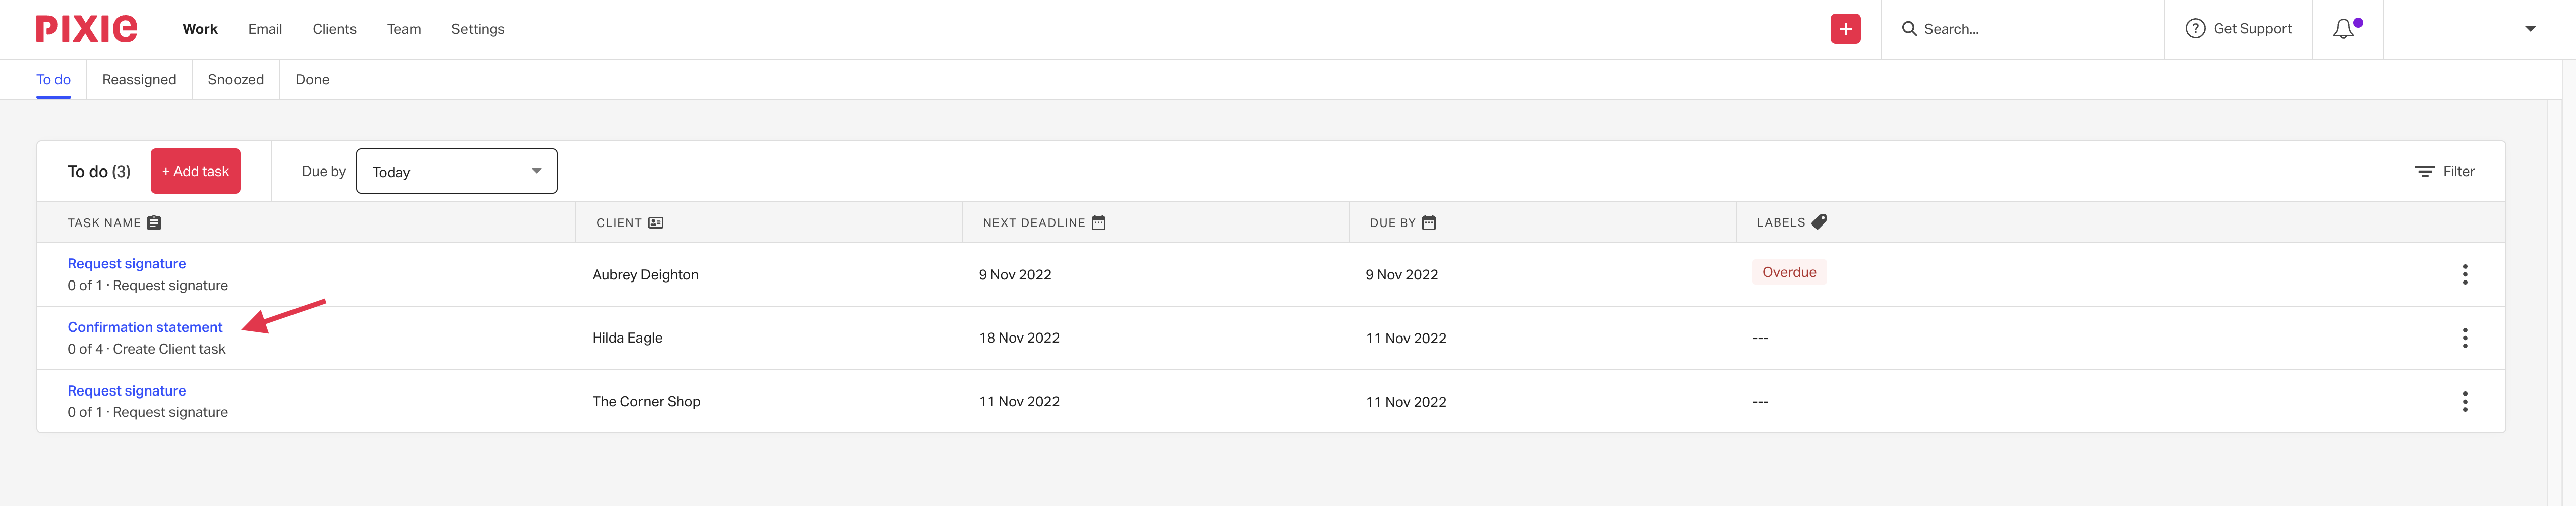Click the Add task button
2576x506 pixels.
tap(196, 171)
